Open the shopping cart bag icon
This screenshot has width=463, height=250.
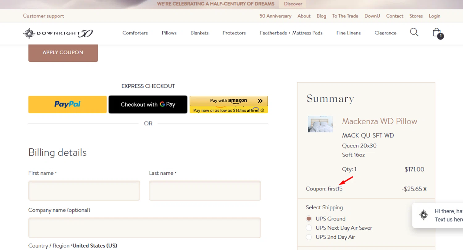[x=437, y=33]
